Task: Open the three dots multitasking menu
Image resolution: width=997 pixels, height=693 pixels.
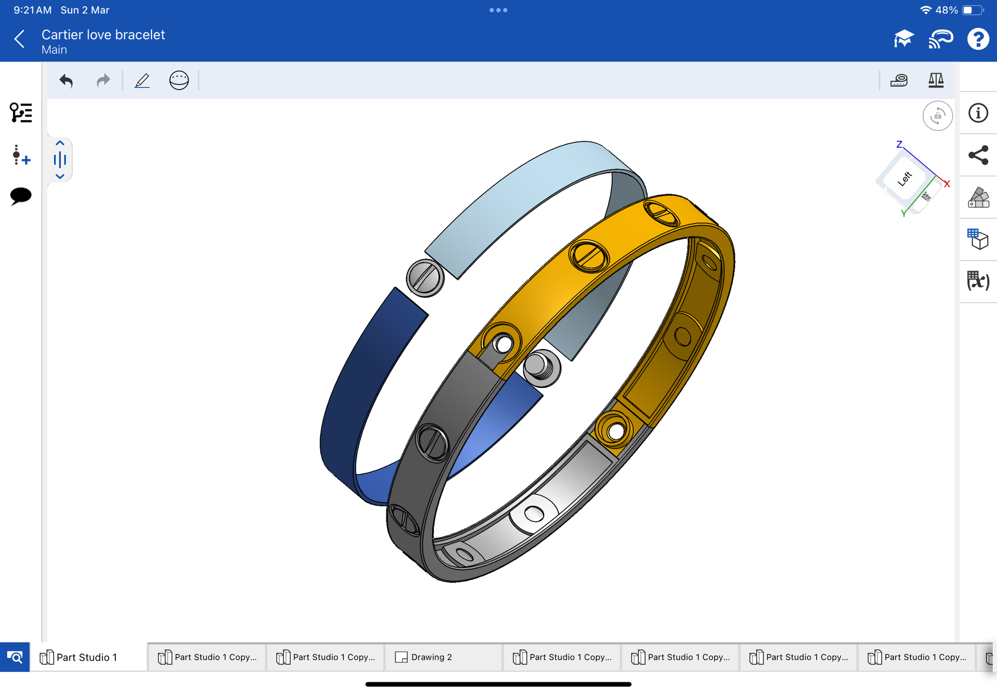Action: click(x=498, y=10)
